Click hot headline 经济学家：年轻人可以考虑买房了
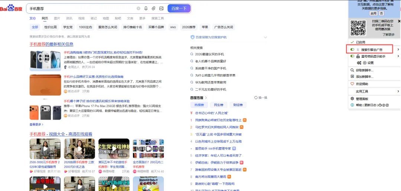The height and width of the screenshot is (191, 401). coord(218,155)
